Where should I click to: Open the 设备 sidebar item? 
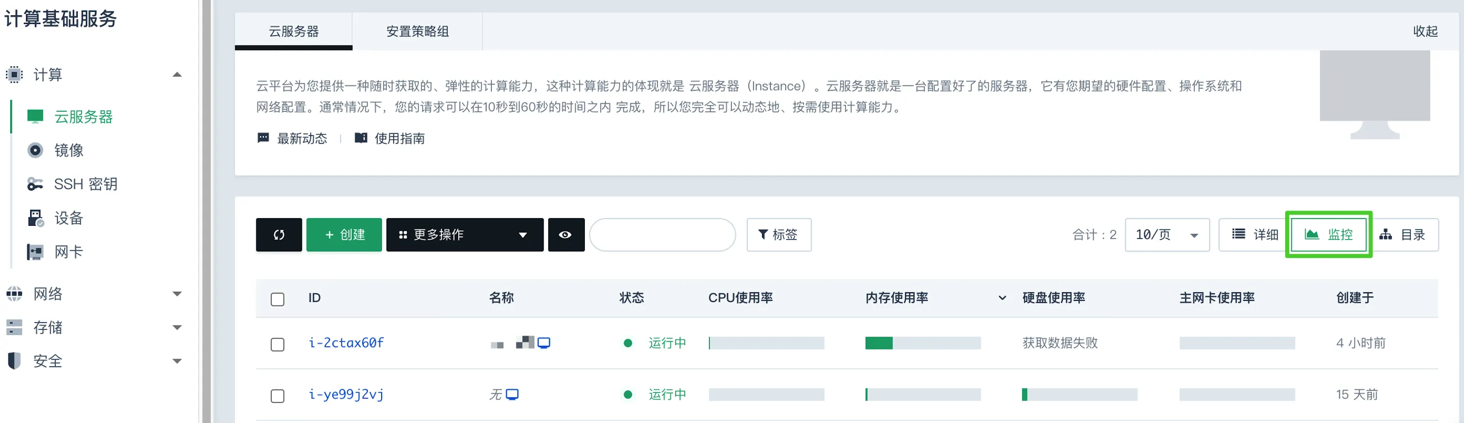tap(69, 218)
